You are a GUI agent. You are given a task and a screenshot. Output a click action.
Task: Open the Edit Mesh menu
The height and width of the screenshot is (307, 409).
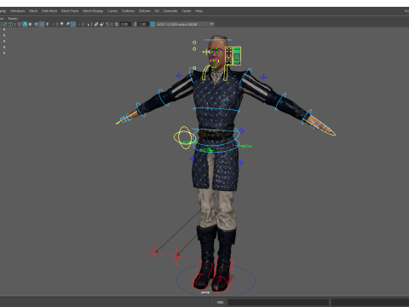[49, 11]
